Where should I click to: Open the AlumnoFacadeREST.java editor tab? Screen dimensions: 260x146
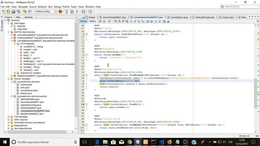[114, 17]
